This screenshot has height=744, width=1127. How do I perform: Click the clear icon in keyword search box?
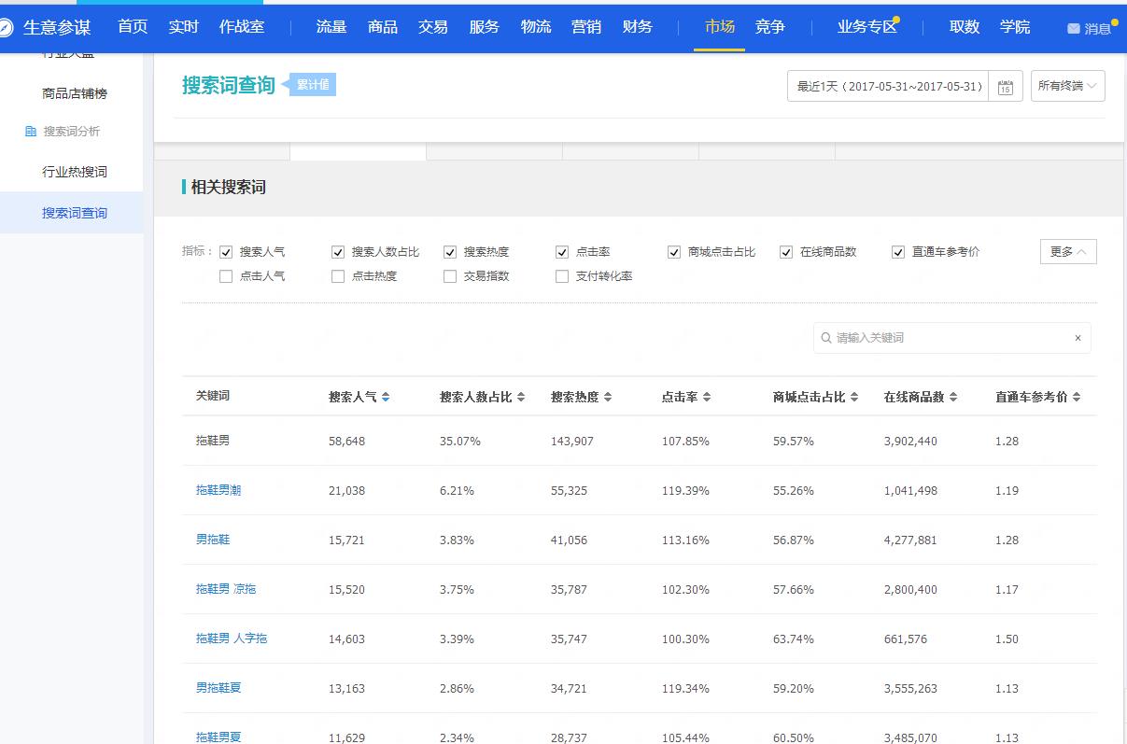(1078, 338)
